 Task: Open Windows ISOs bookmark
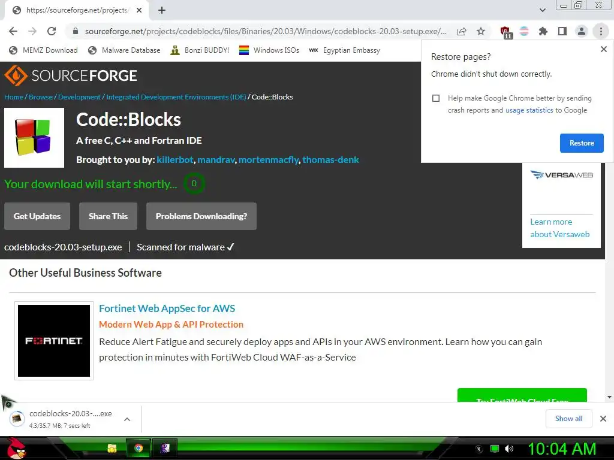[269, 50]
